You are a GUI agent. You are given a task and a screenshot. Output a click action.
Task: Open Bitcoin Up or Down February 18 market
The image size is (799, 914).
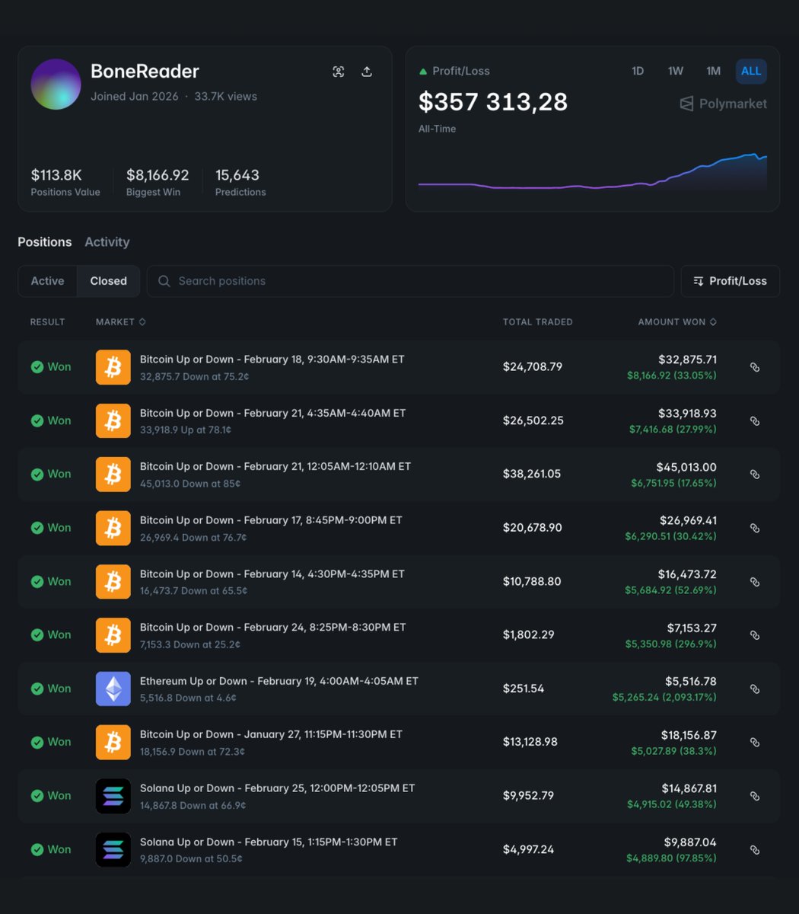pyautogui.click(x=272, y=360)
